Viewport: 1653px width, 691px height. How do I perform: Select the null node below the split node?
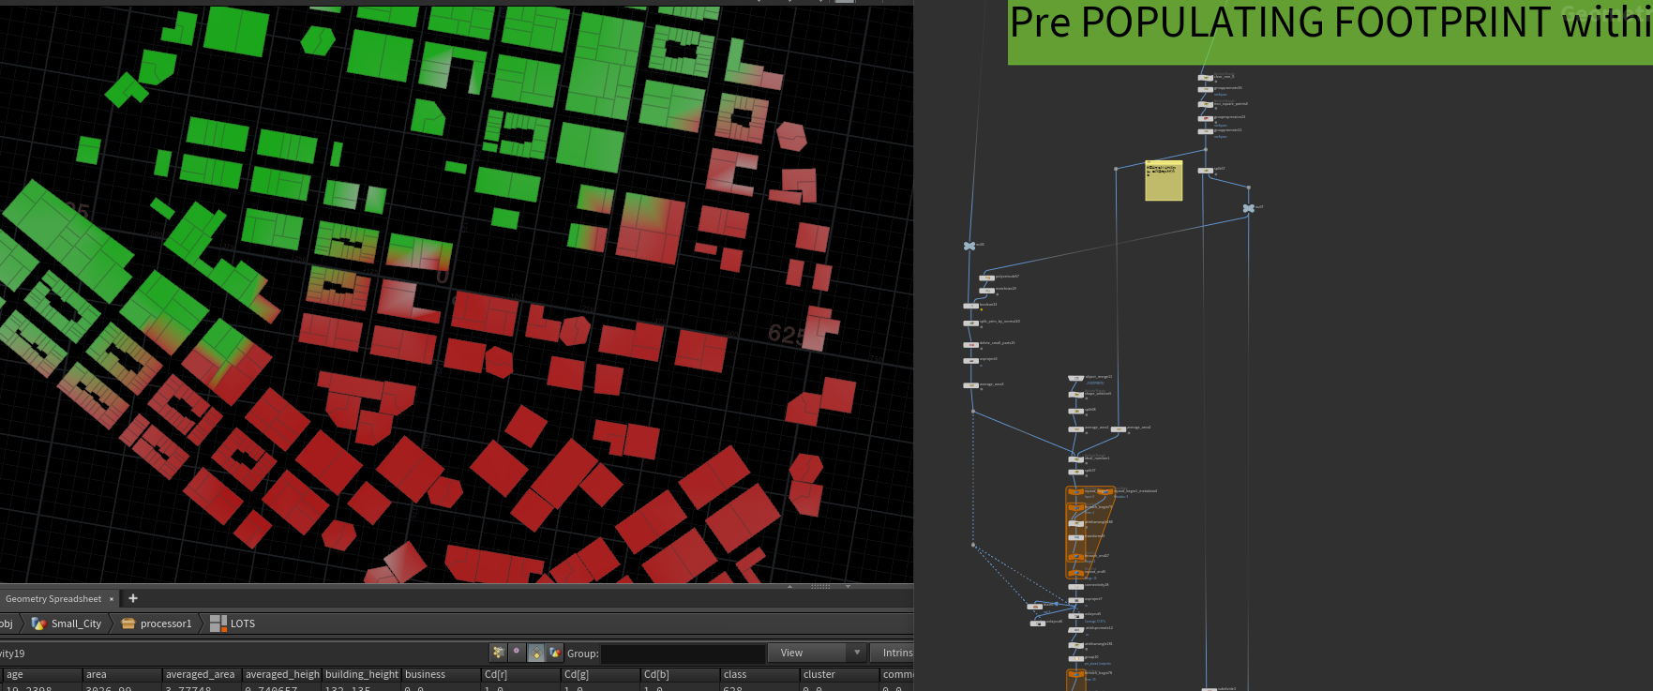click(x=1248, y=208)
